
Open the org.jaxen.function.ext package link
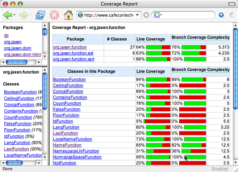(x=73, y=53)
